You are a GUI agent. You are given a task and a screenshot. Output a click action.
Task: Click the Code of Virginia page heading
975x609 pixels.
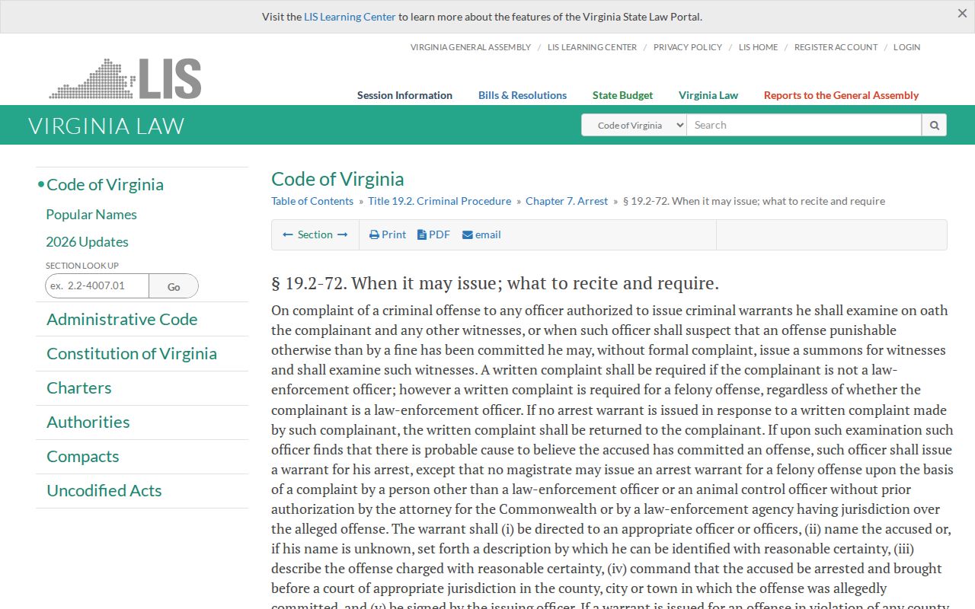tap(337, 179)
